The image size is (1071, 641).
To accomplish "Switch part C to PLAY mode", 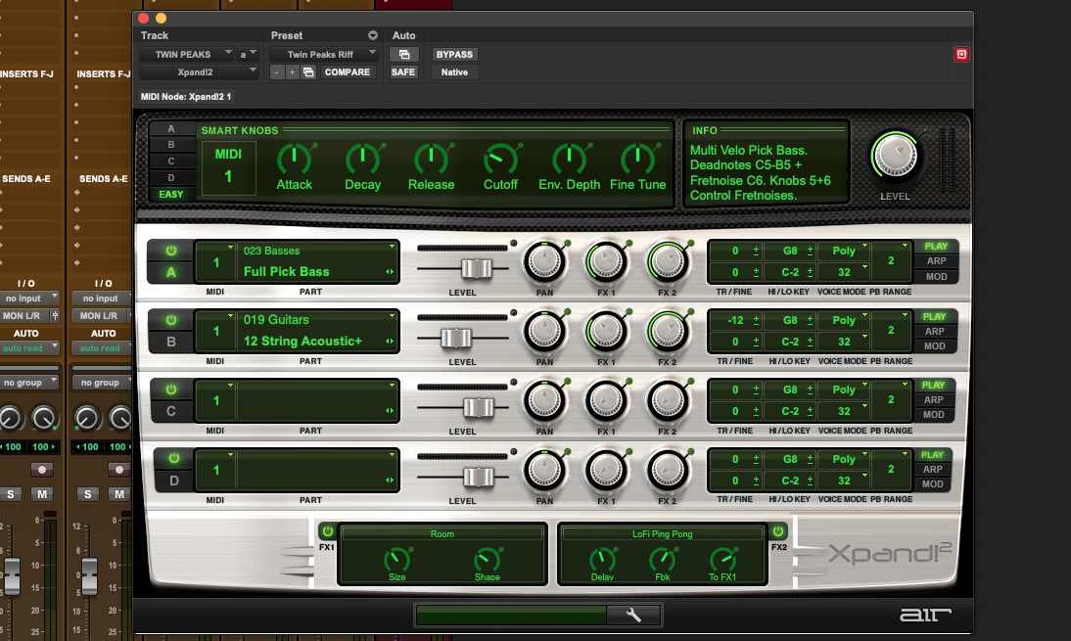I will pos(933,385).
